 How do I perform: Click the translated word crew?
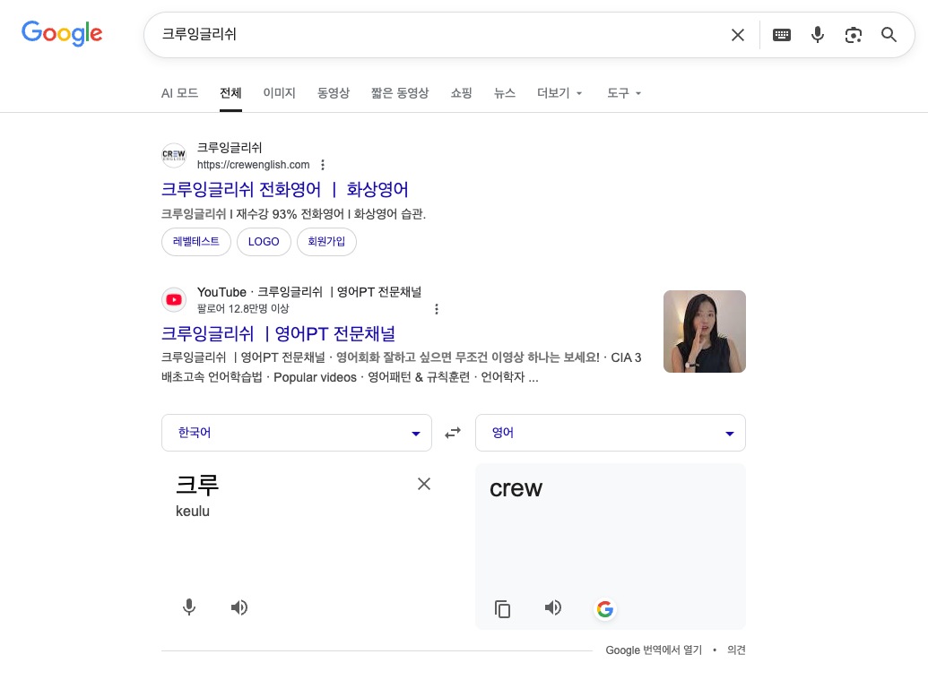(x=516, y=488)
